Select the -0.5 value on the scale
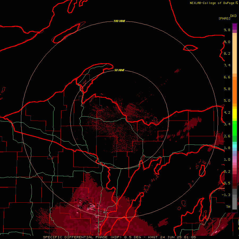The width and height of the screenshot is (239, 239). (x=226, y=183)
